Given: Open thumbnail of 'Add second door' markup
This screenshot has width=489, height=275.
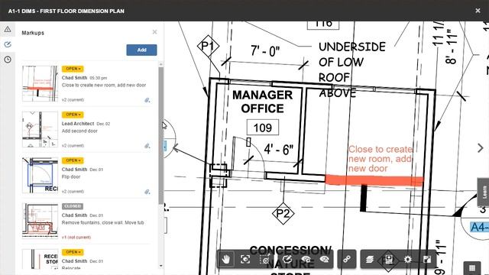Looking at the screenshot, I should pyautogui.click(x=40, y=129).
